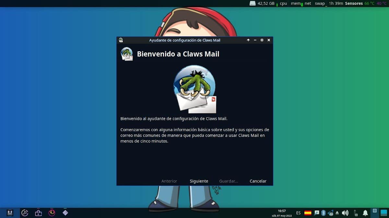Open the M application menu in taskbar
Viewport: 389px width, 218px height.
tap(10, 213)
